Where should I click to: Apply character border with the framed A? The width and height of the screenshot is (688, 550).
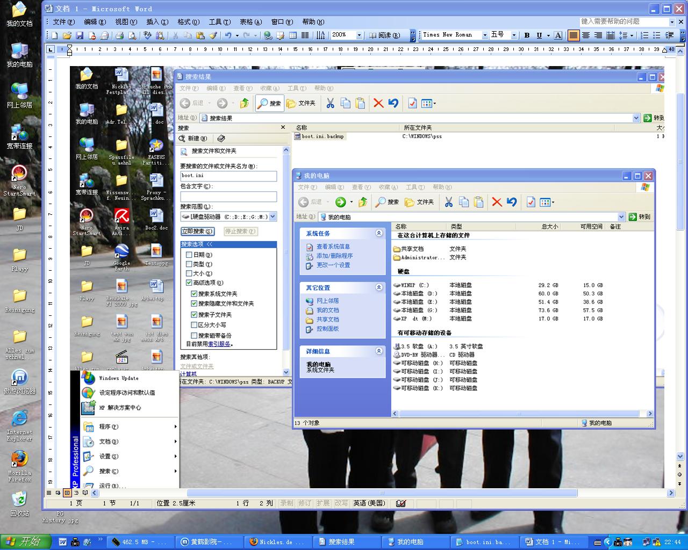point(558,35)
